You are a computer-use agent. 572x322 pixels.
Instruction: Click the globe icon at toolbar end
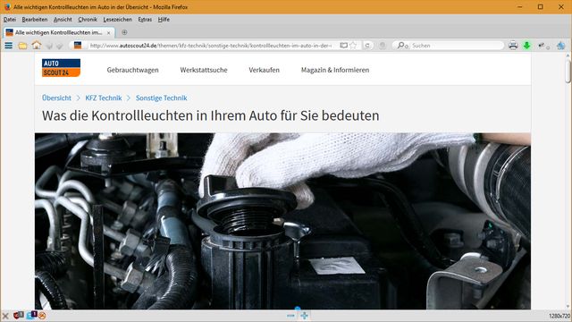pyautogui.click(x=560, y=46)
